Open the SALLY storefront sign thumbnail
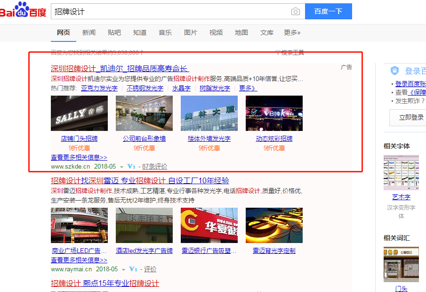This screenshot has height=292, width=426. click(x=80, y=113)
